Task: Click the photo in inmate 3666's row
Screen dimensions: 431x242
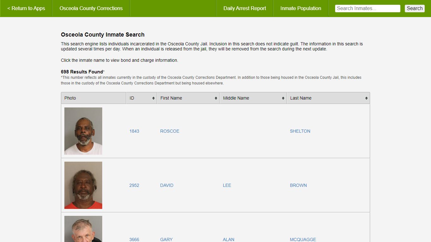Action: click(83, 229)
